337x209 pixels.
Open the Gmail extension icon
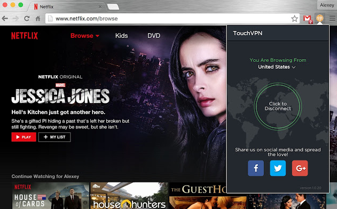[x=308, y=19]
